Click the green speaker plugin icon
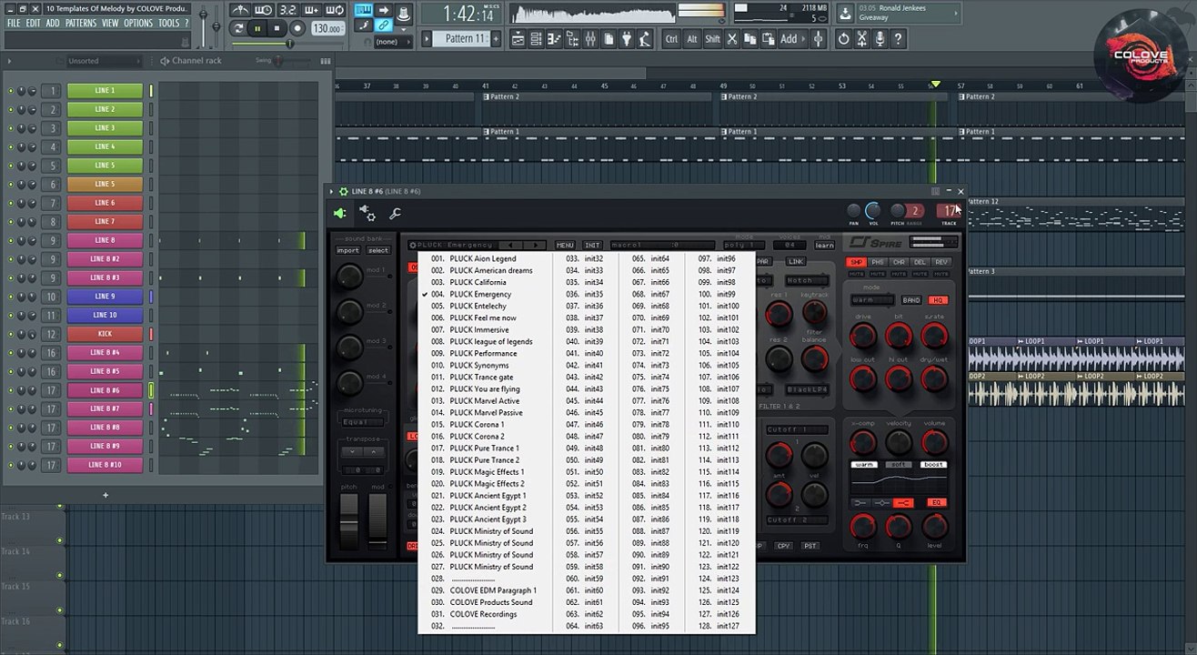Viewport: 1197px width, 655px height. coord(340,214)
